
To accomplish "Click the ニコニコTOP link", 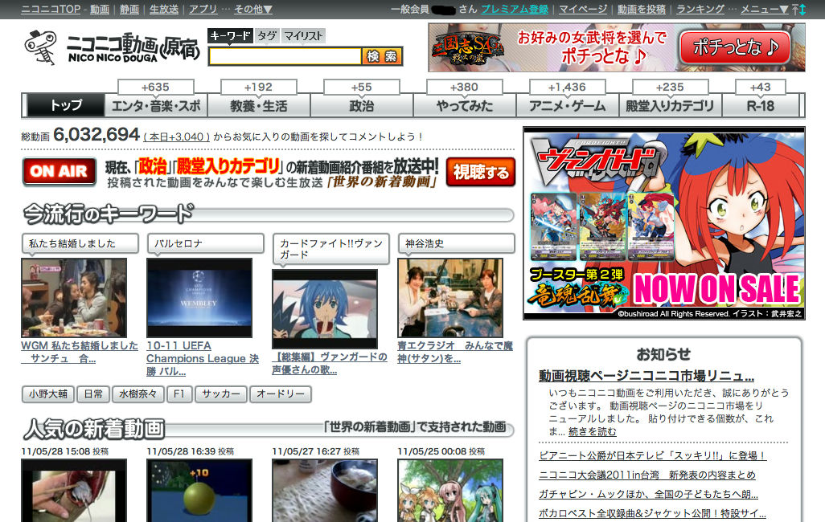I will pos(51,9).
